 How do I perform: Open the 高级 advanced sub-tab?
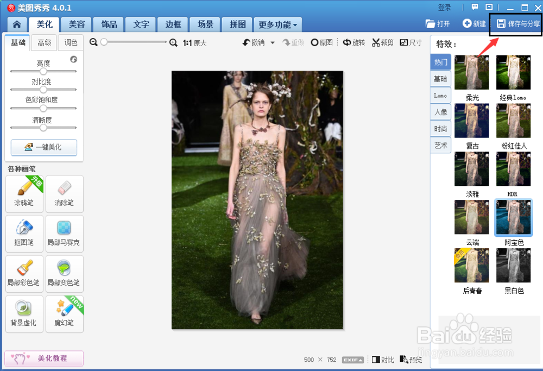pos(45,42)
